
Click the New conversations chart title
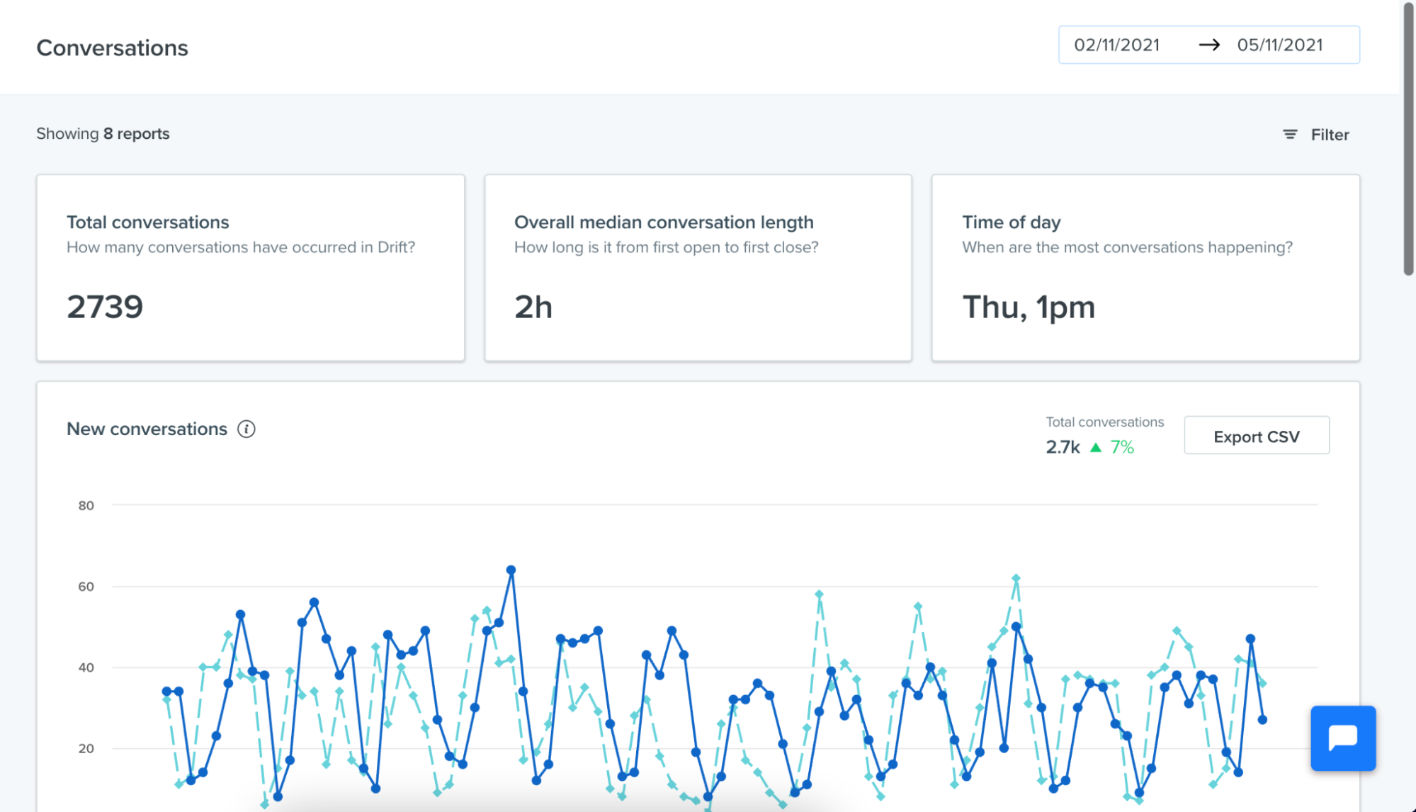147,429
